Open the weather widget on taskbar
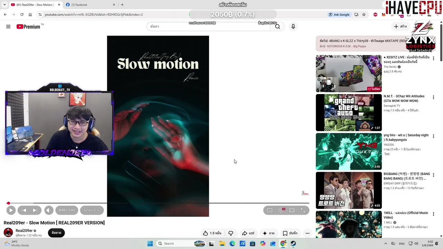This screenshot has width=443, height=249. coord(16,243)
